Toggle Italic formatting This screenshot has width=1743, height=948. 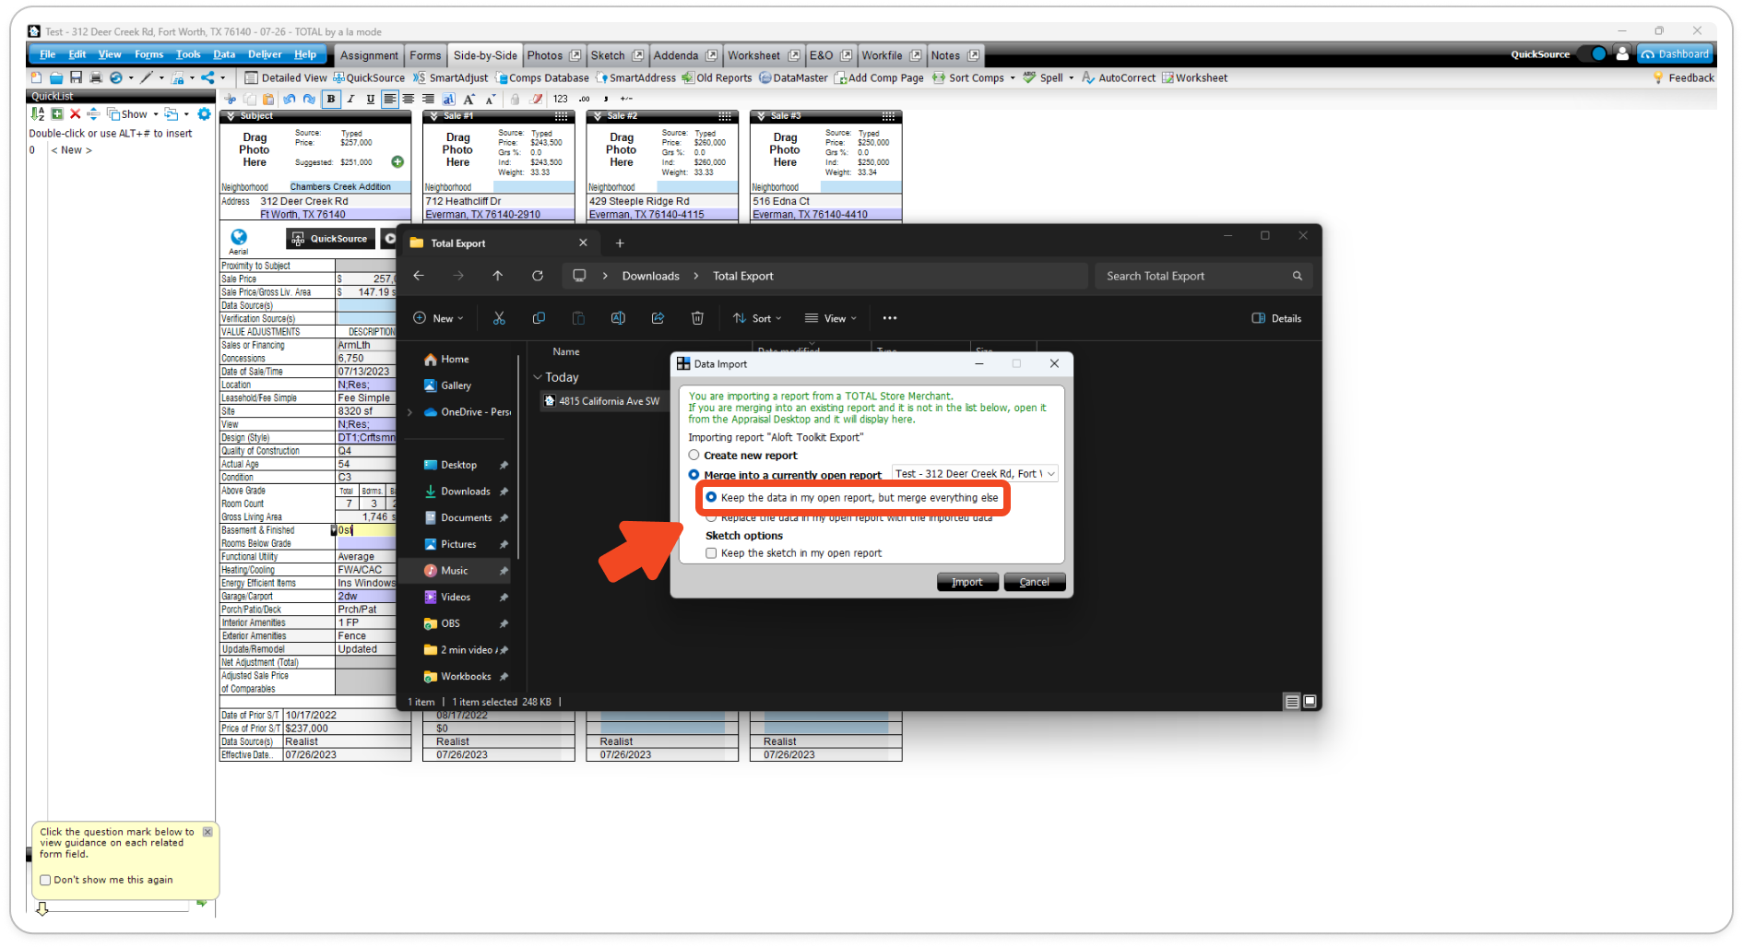coord(350,99)
